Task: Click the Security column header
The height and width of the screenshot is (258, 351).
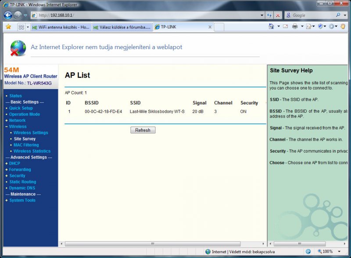Action: [x=249, y=103]
